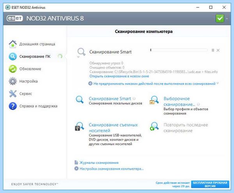Start Сканирование Smart link

click(110, 99)
